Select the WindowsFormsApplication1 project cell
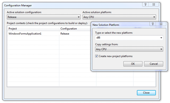This screenshot has height=103, width=170. point(33,34)
